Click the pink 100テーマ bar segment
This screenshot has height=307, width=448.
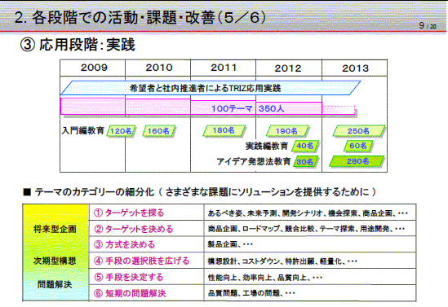[x=223, y=108]
